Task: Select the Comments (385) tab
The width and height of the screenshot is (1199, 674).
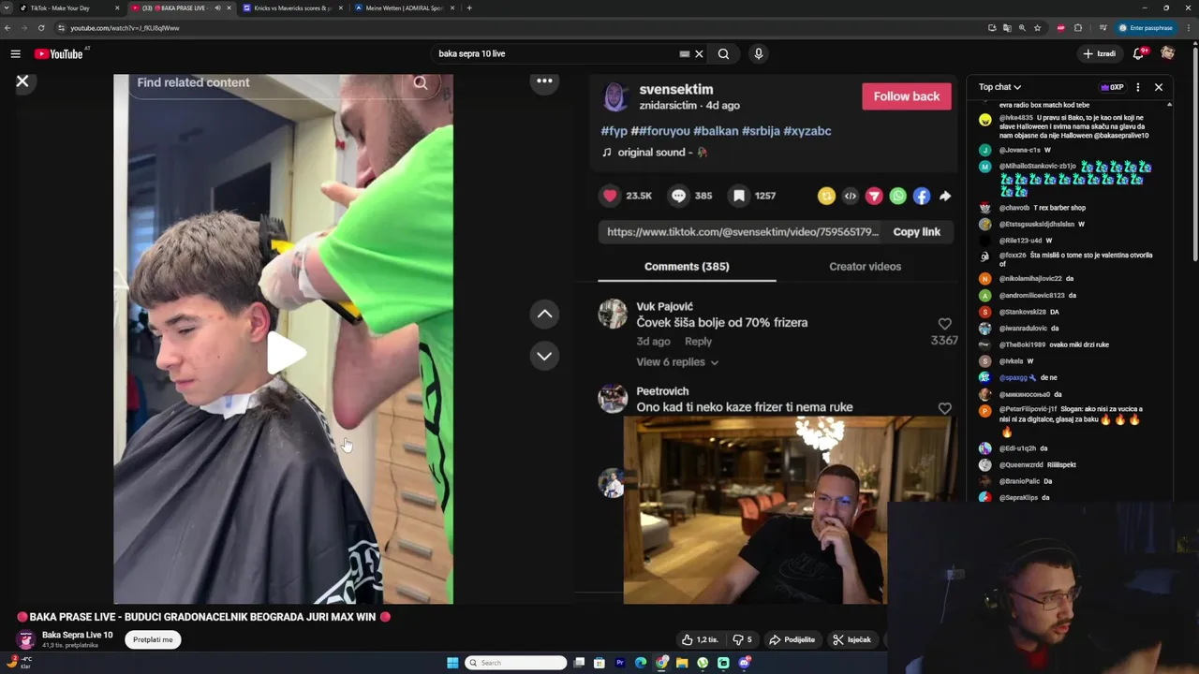Action: (687, 267)
